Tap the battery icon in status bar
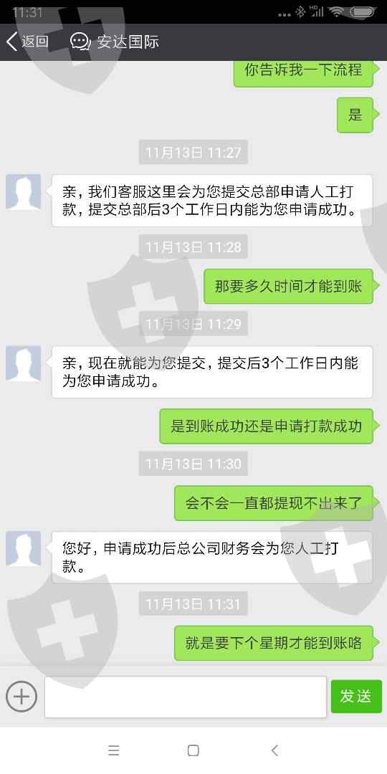Image resolution: width=387 pixels, height=774 pixels. tap(363, 12)
